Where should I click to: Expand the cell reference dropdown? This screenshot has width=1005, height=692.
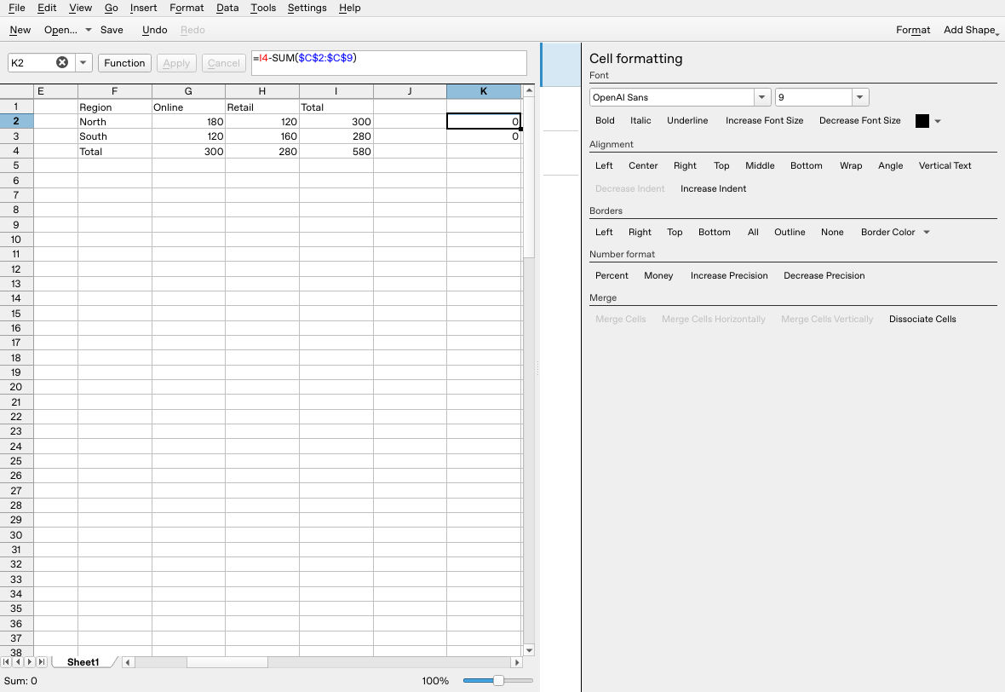[83, 63]
